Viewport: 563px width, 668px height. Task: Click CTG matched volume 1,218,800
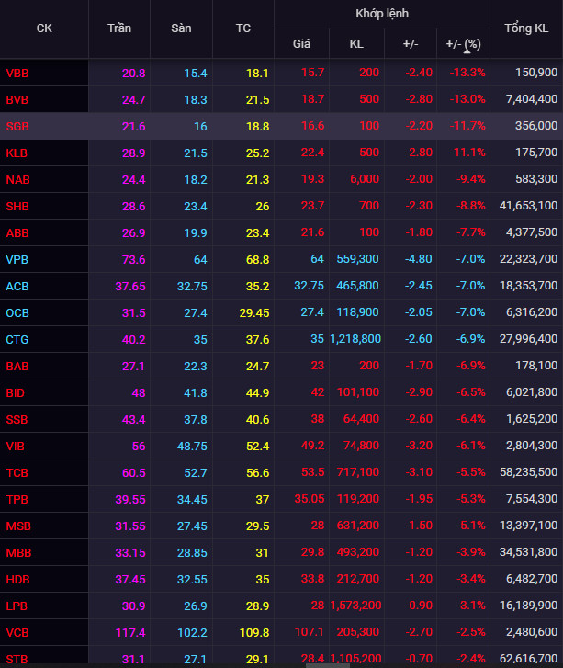click(x=355, y=339)
